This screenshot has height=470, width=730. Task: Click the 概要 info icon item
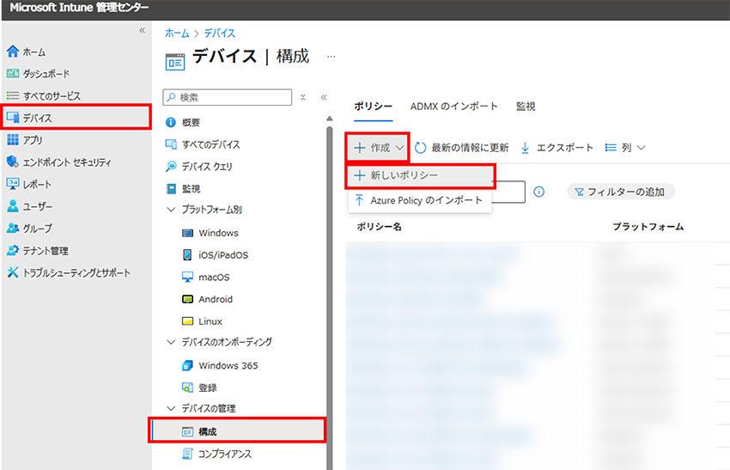[x=171, y=122]
